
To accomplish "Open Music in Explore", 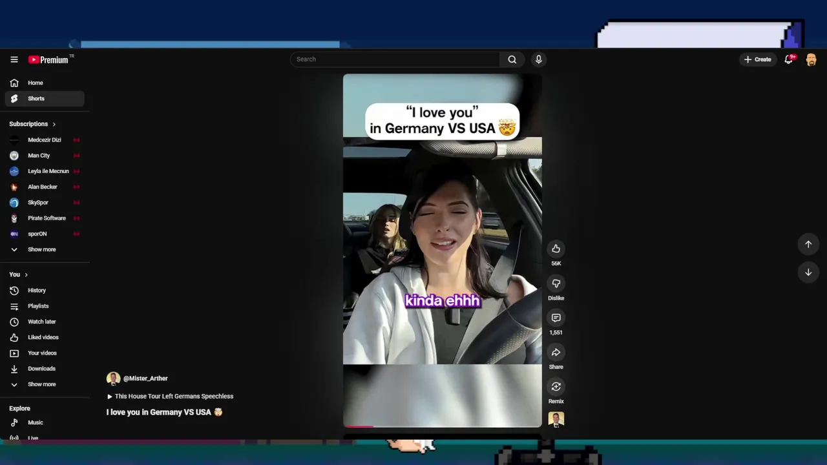I will (x=45, y=422).
